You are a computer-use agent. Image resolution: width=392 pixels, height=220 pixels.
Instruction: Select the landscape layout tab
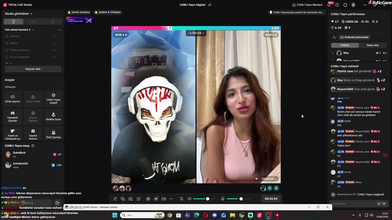(x=33, y=22)
